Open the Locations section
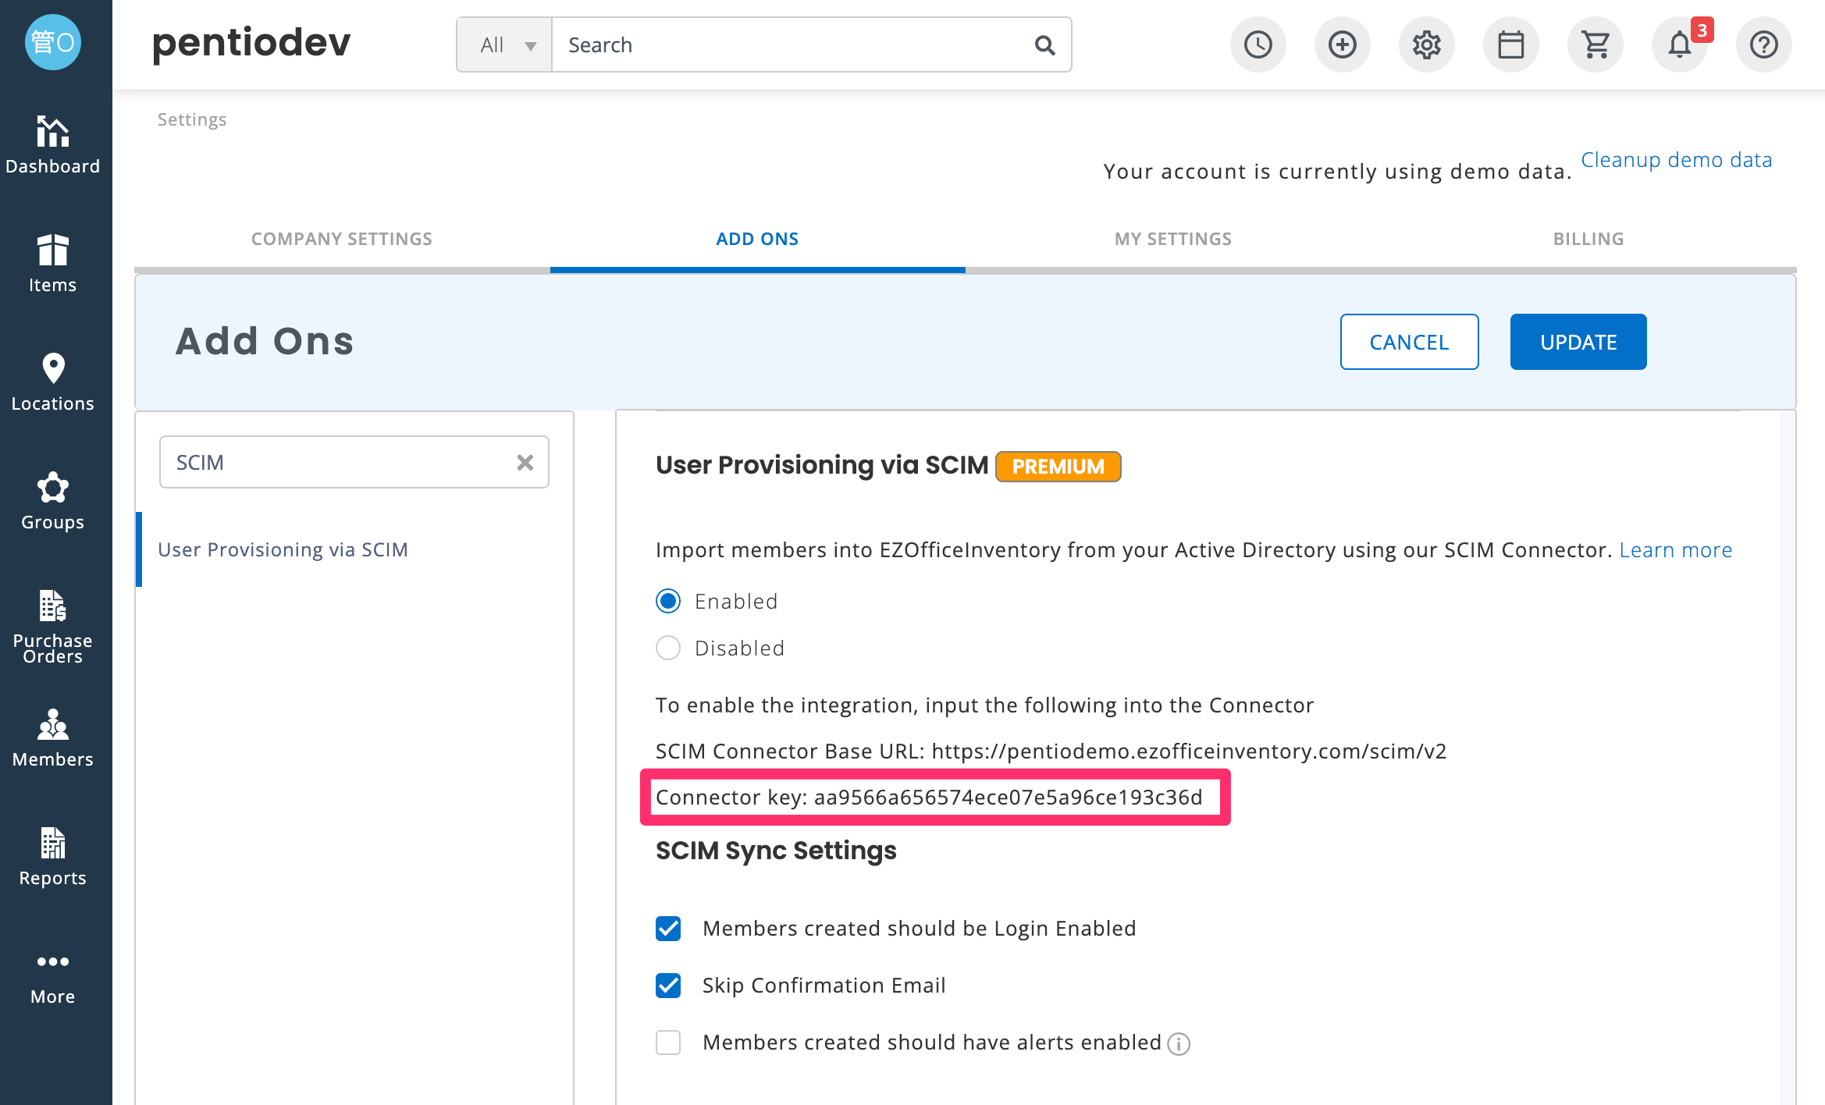The image size is (1825, 1105). (x=53, y=382)
